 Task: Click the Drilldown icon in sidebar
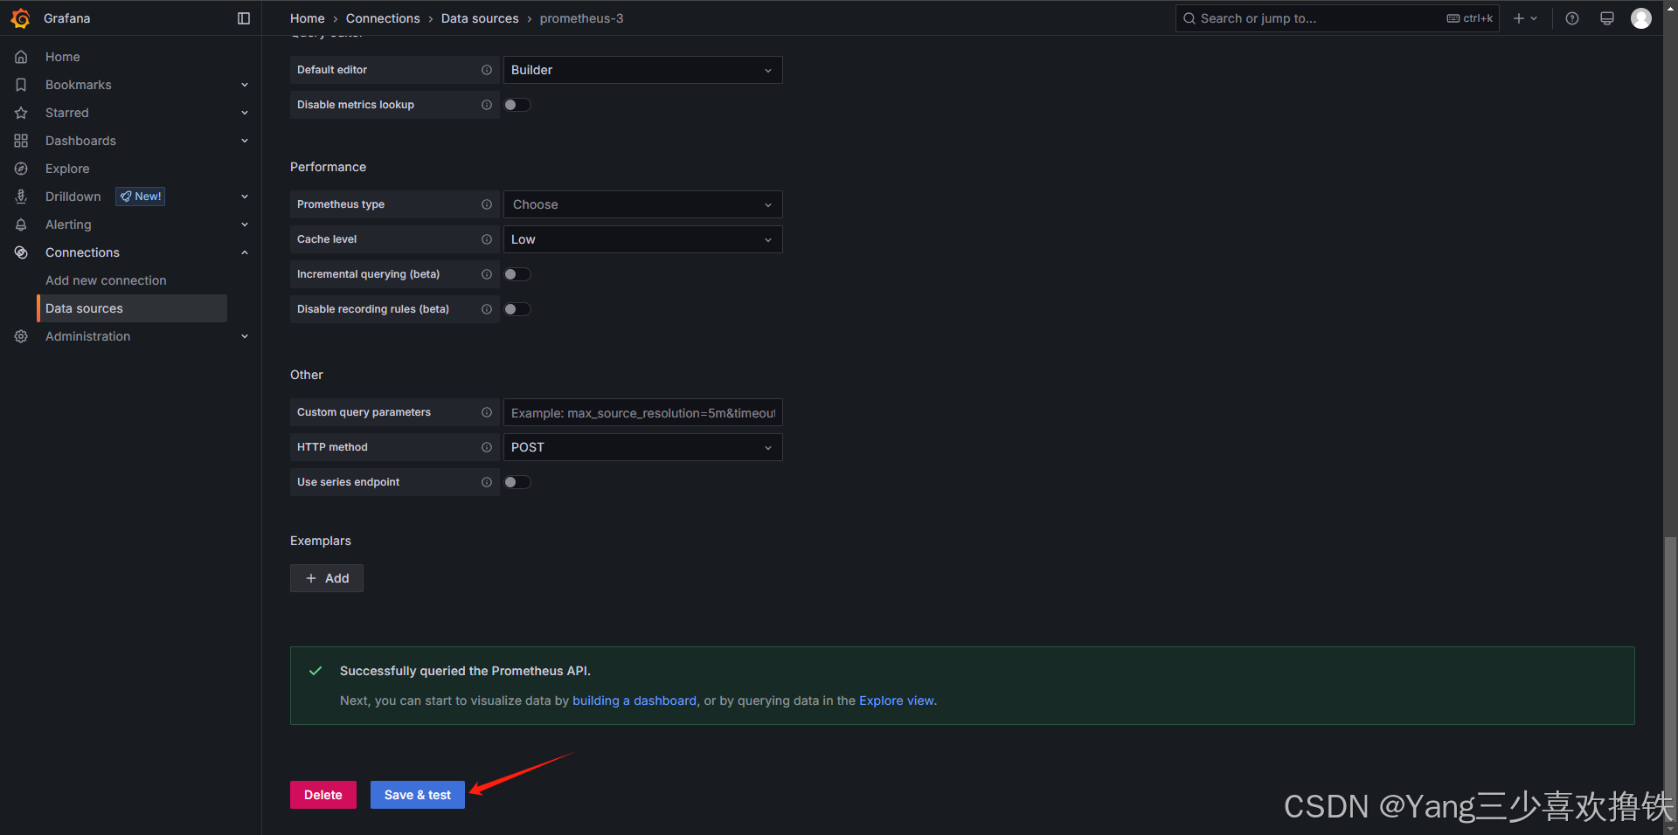21,197
